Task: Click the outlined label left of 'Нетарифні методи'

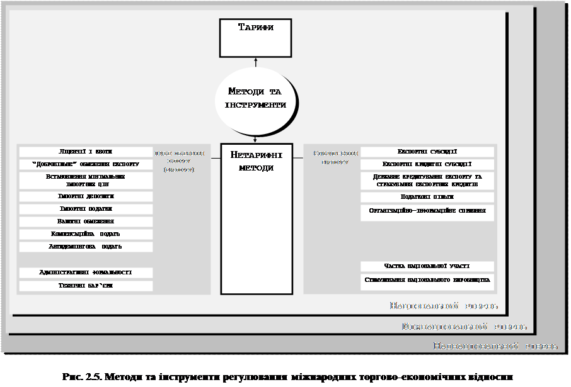Action: pos(180,162)
